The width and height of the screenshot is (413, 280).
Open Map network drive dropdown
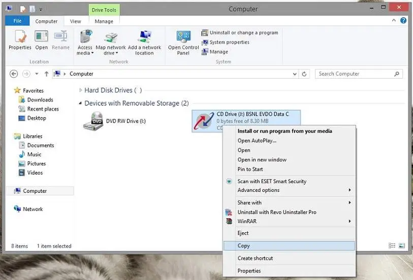pos(111,42)
